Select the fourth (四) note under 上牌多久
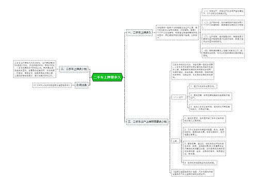 223,53
